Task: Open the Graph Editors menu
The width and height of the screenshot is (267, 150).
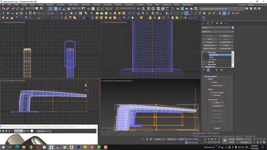Action: point(73,5)
